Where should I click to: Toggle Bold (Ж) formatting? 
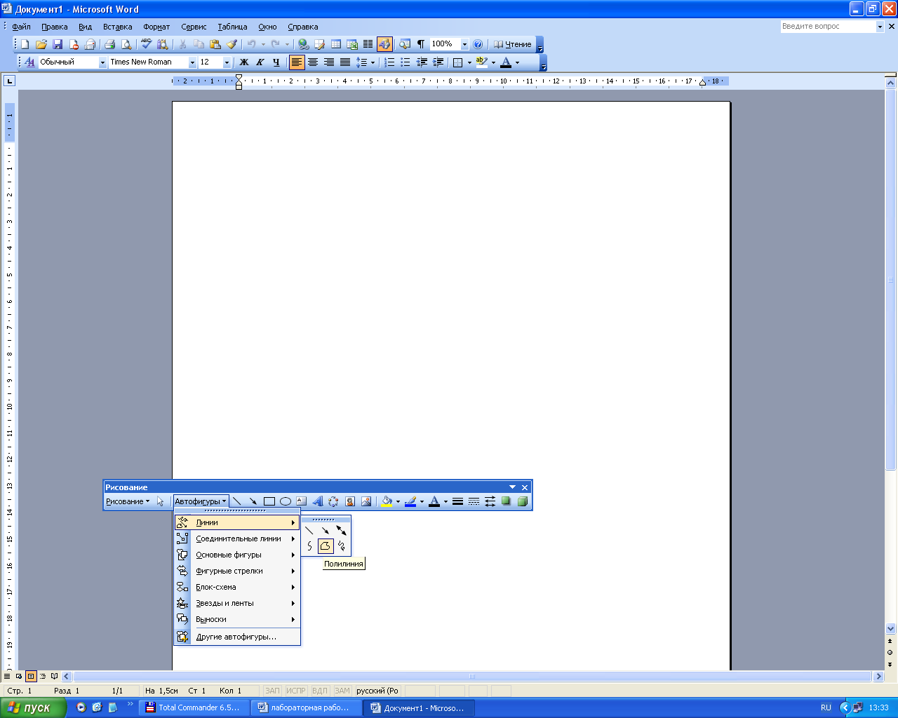pos(244,62)
